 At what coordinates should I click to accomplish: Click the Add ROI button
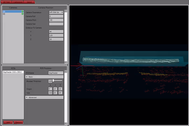(x=8, y=122)
